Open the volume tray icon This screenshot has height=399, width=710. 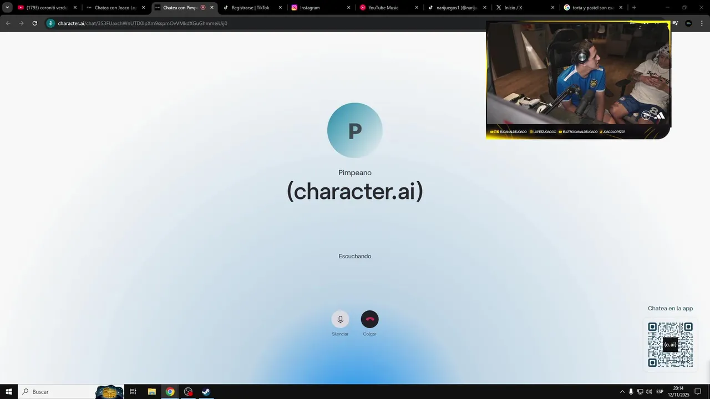point(649,392)
